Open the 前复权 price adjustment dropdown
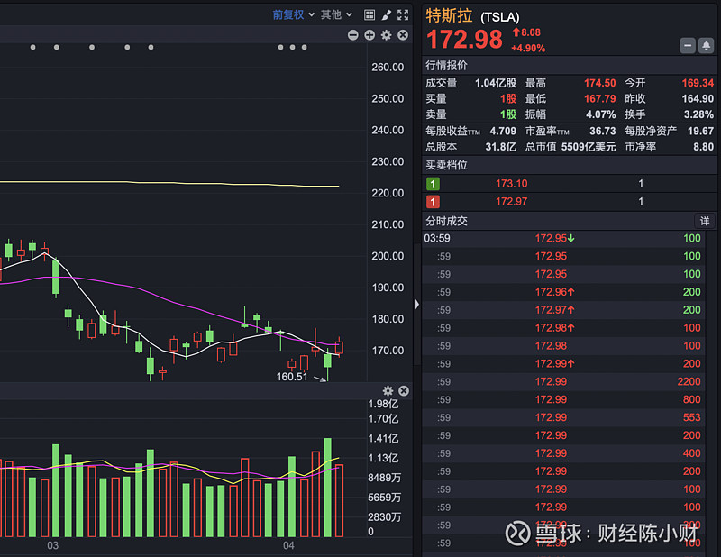This screenshot has width=721, height=557. [288, 14]
